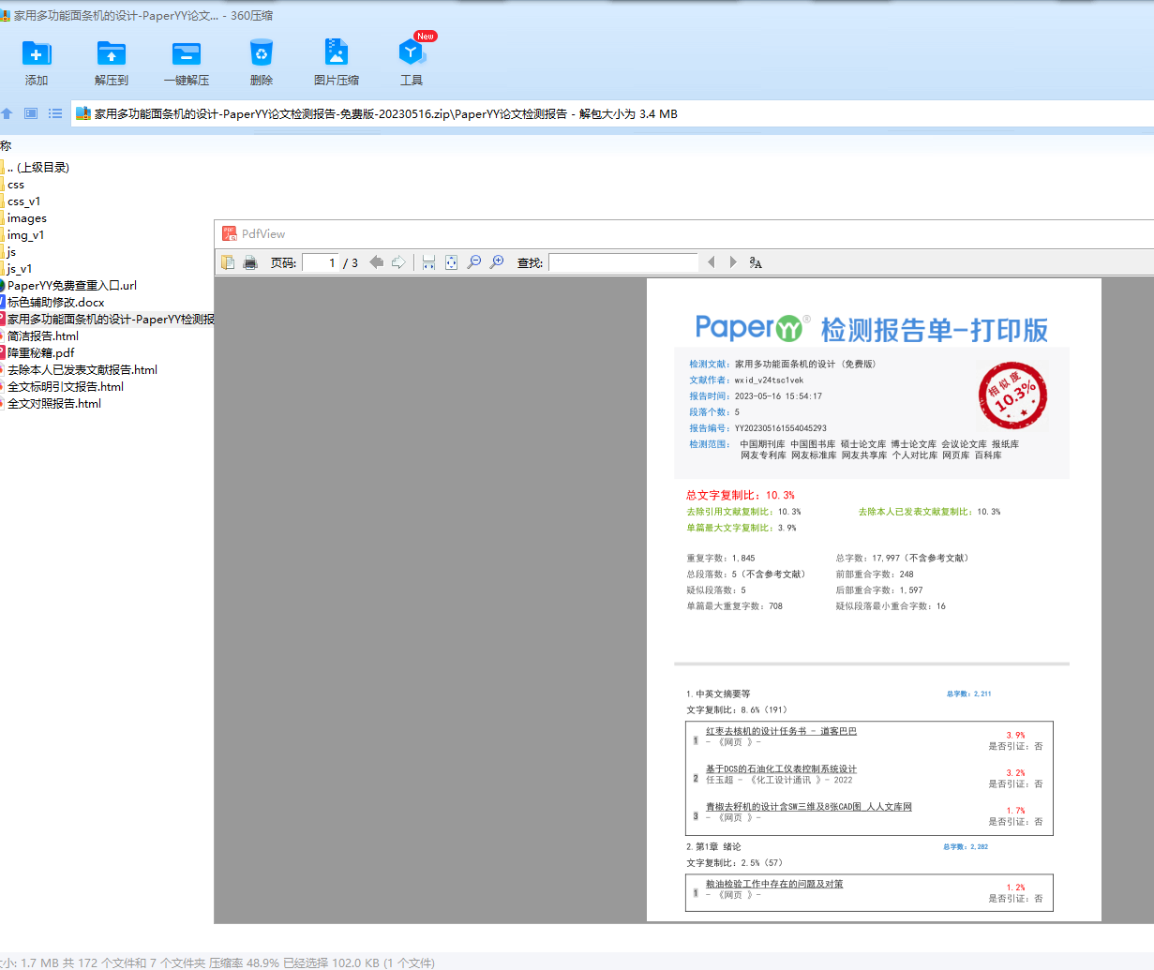Switch to list view mode button
1154x970 pixels.
(55, 113)
